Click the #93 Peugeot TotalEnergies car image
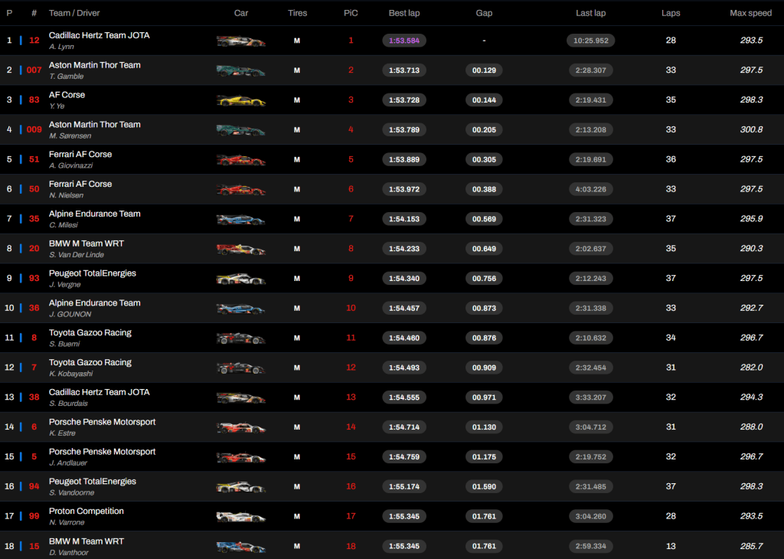784x559 pixels. click(240, 279)
